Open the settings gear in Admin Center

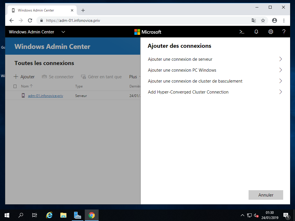(x=270, y=32)
